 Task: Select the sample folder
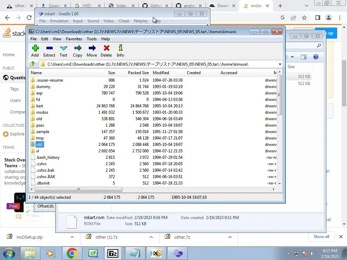[x=43, y=132]
